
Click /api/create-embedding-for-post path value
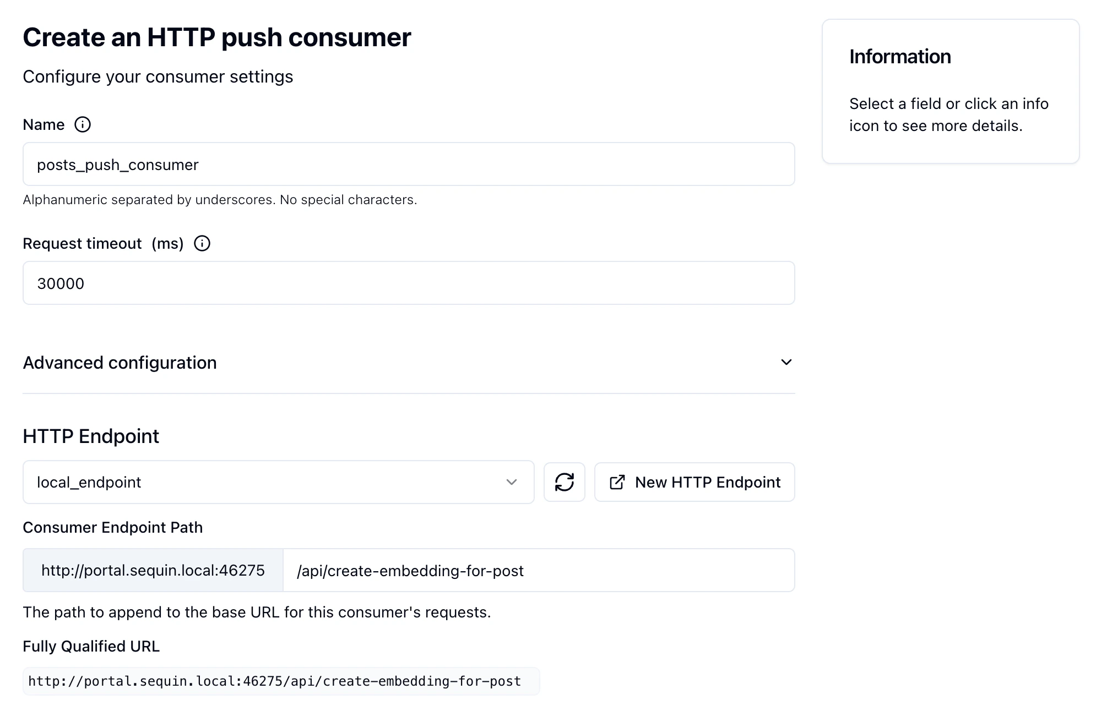tap(410, 570)
